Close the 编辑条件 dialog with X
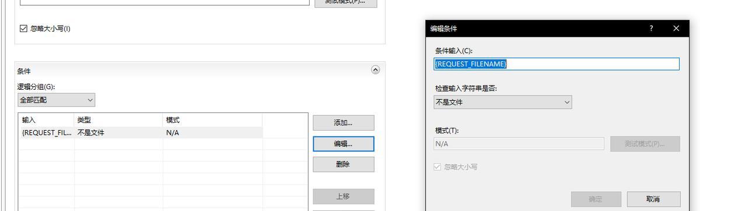This screenshot has height=211, width=735. [676, 29]
